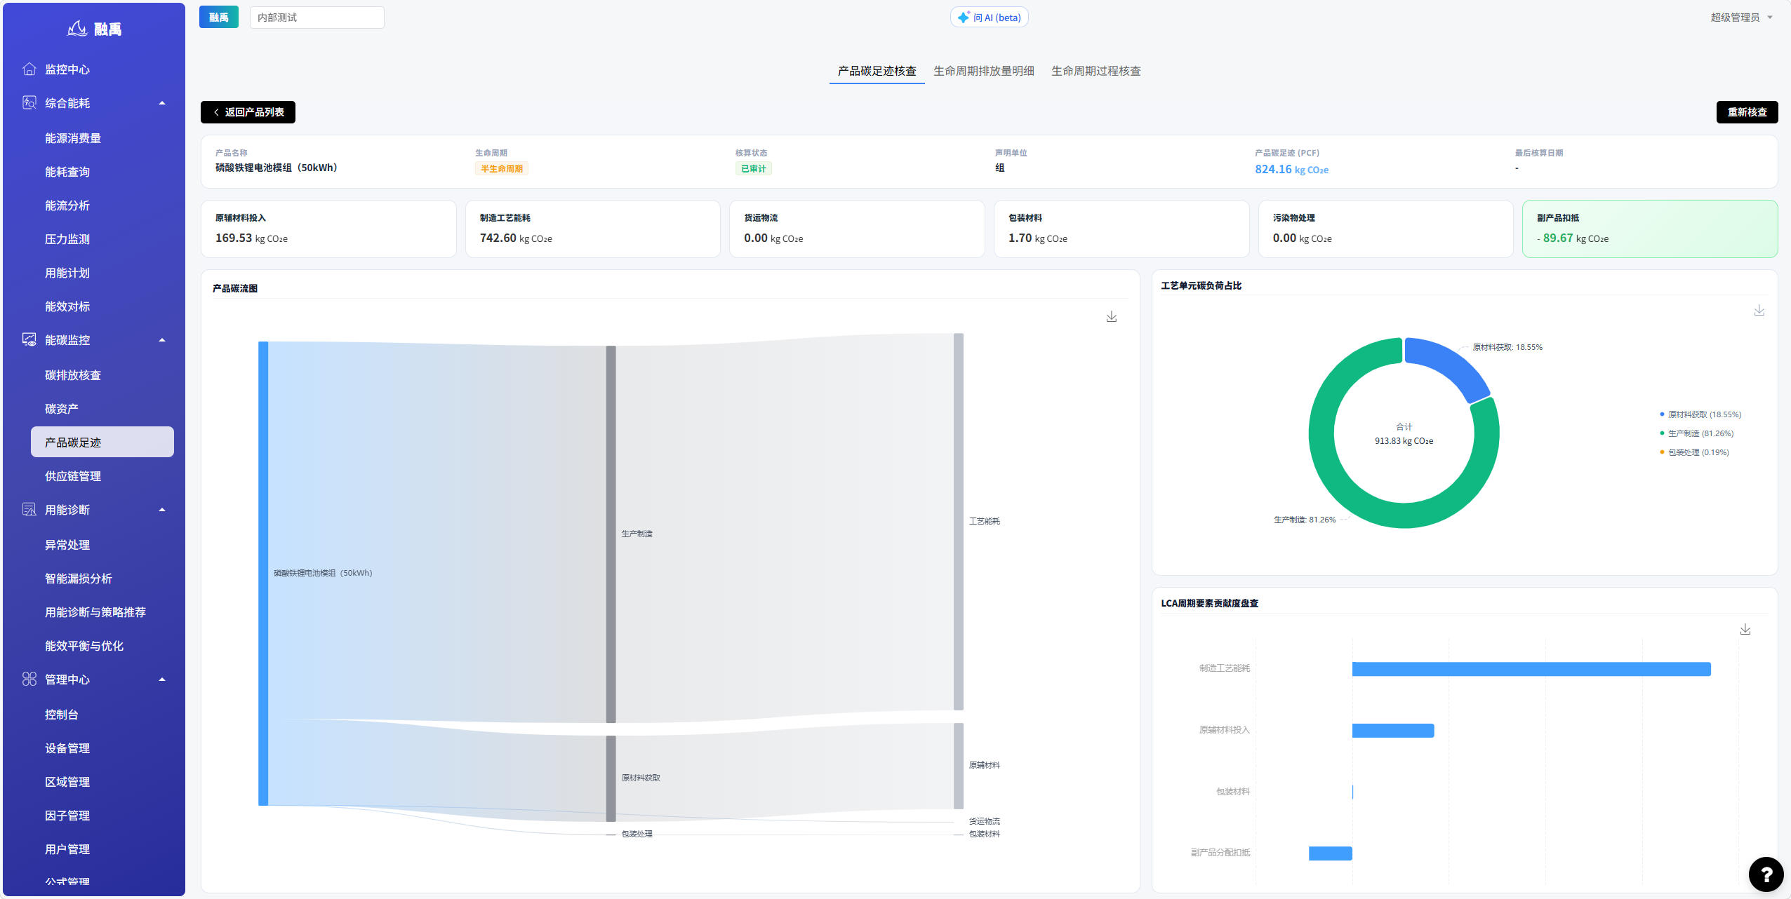Image resolution: width=1791 pixels, height=899 pixels.
Task: Click the 管理中心 grid icon
Action: pos(29,679)
